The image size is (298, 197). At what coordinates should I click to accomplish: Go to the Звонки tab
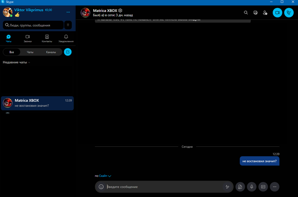pyautogui.click(x=28, y=38)
